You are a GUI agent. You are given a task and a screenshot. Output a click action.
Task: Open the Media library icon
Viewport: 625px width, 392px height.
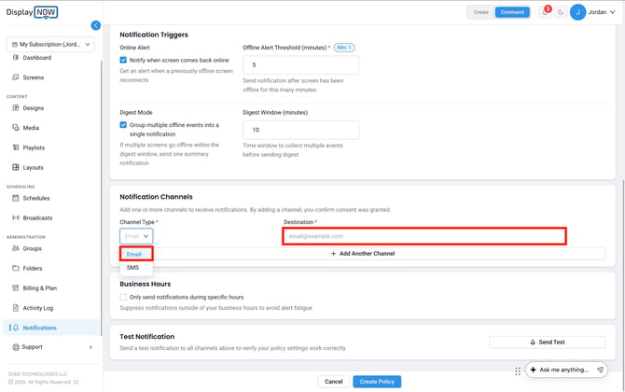(16, 128)
